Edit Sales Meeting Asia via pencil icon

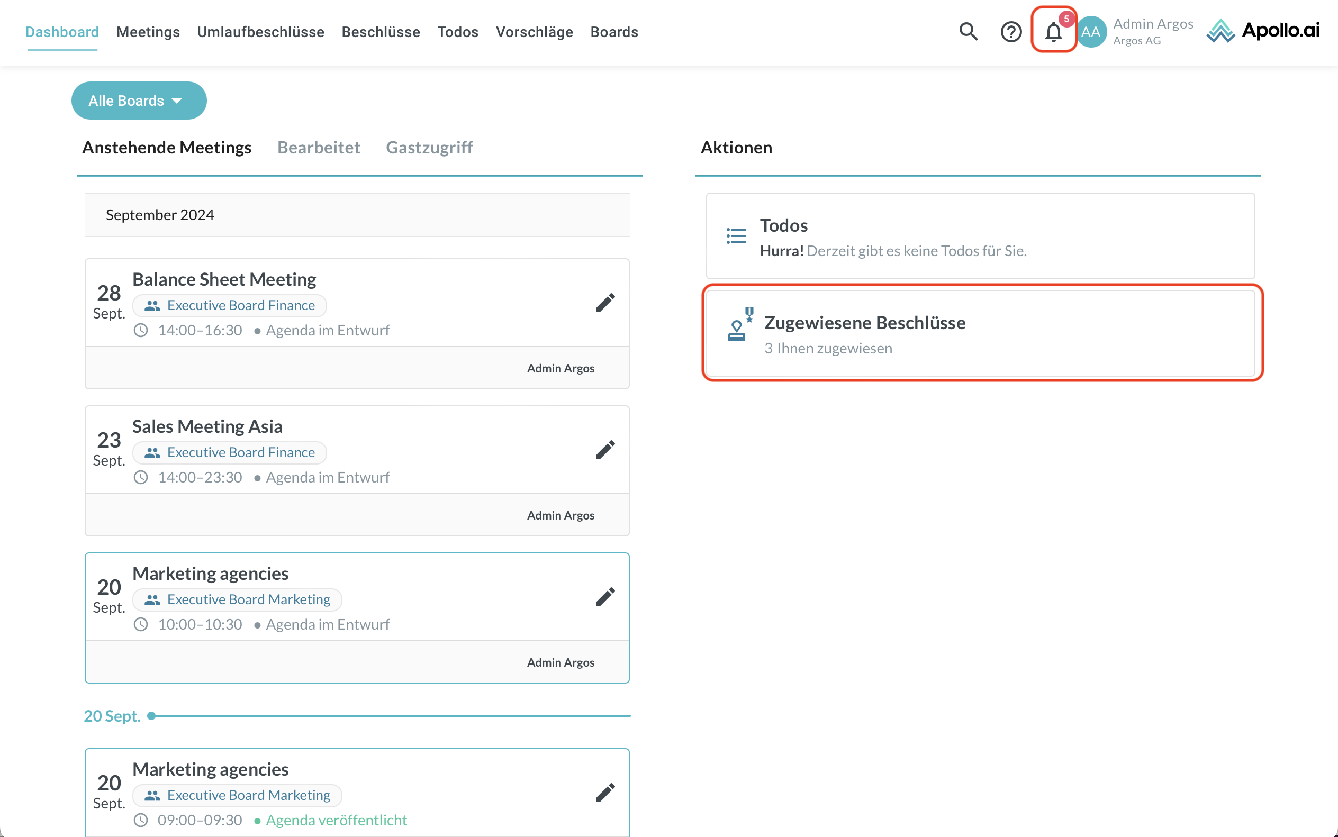(605, 450)
